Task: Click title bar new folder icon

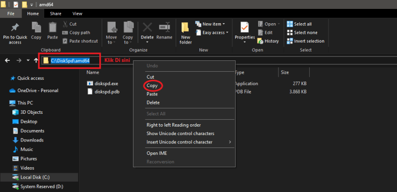Action: [x=24, y=4]
